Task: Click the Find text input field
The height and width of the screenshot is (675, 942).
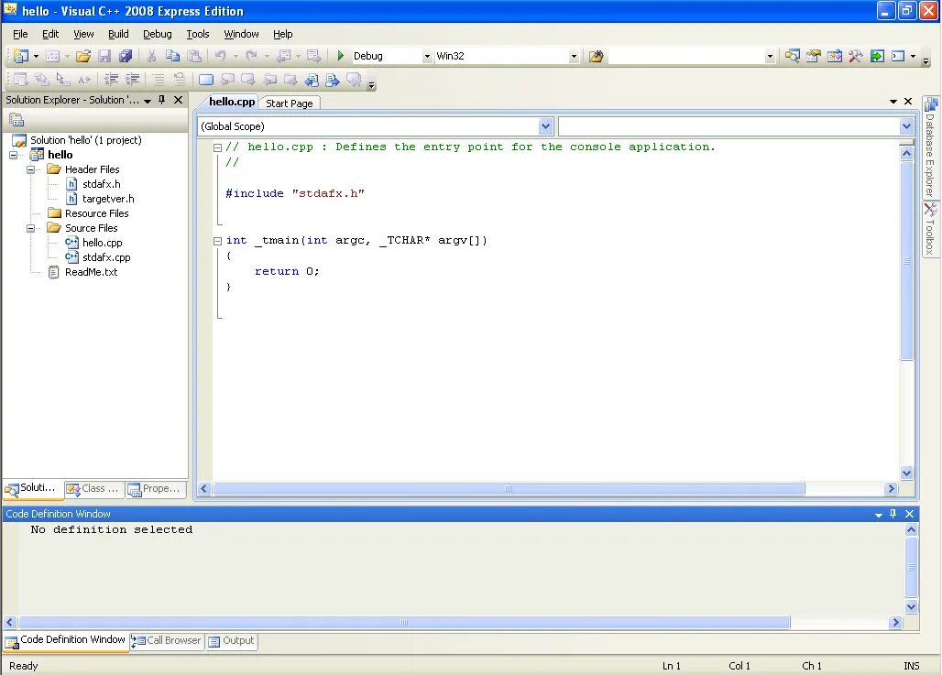Action: 686,56
